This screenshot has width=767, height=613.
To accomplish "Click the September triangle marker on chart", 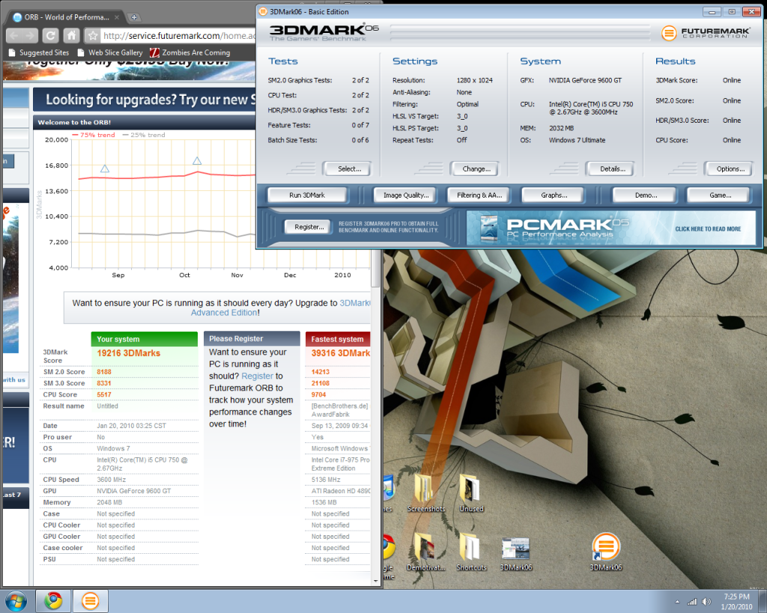I will coord(105,168).
